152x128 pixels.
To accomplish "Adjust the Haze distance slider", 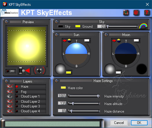I will 84,111.
